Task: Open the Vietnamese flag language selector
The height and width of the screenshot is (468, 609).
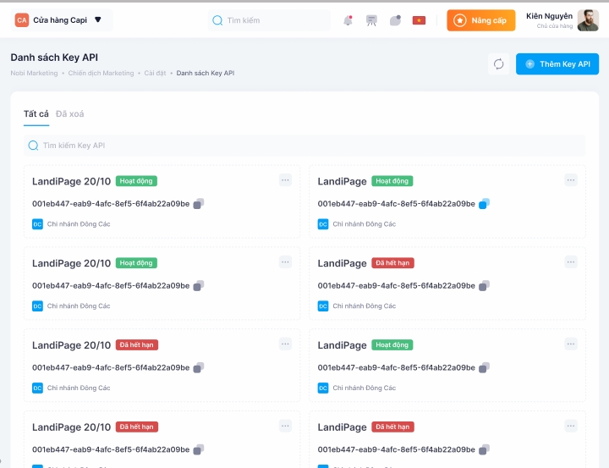Action: pos(419,20)
